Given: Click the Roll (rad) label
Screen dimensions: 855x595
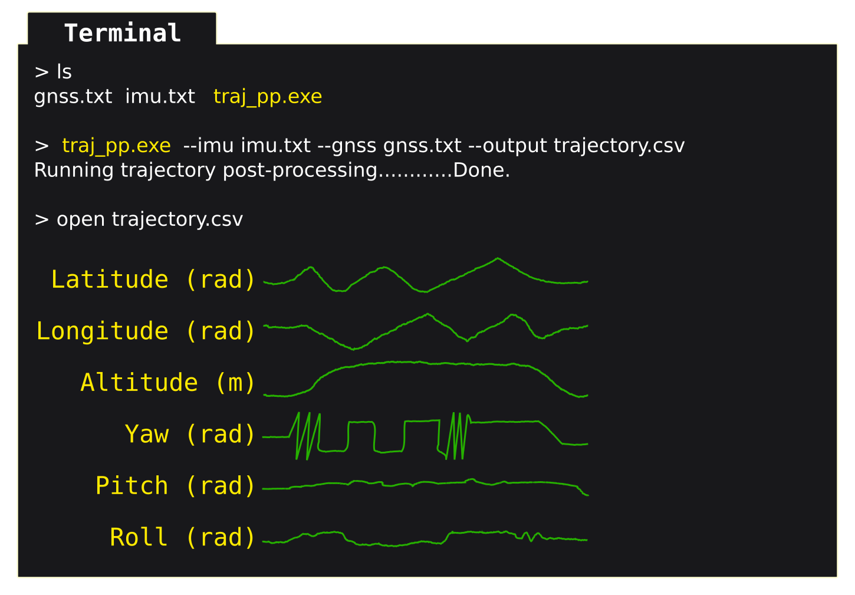Looking at the screenshot, I should [x=183, y=537].
